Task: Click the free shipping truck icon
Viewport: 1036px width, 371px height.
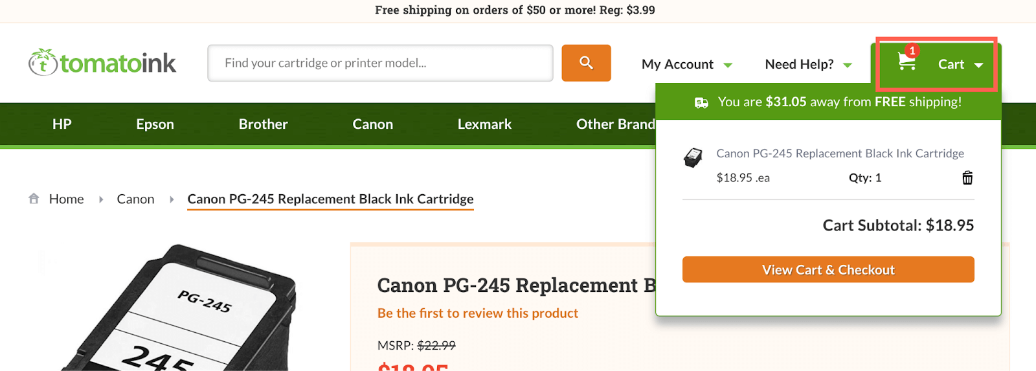Action: coord(701,102)
